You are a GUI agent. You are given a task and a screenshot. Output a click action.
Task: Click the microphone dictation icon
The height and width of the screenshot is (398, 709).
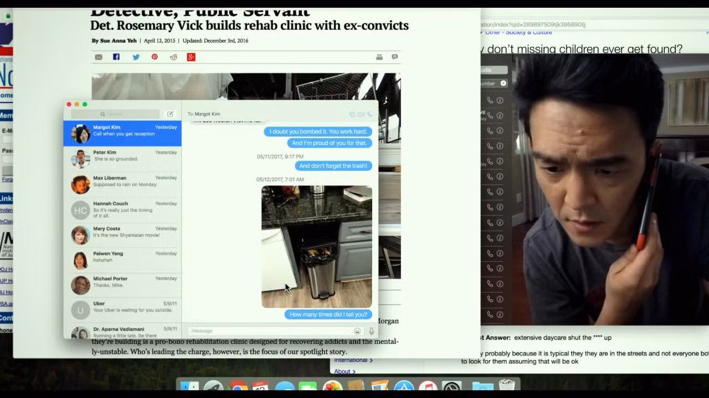click(371, 331)
